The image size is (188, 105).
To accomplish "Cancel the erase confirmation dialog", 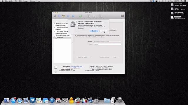I will (x=94, y=31).
